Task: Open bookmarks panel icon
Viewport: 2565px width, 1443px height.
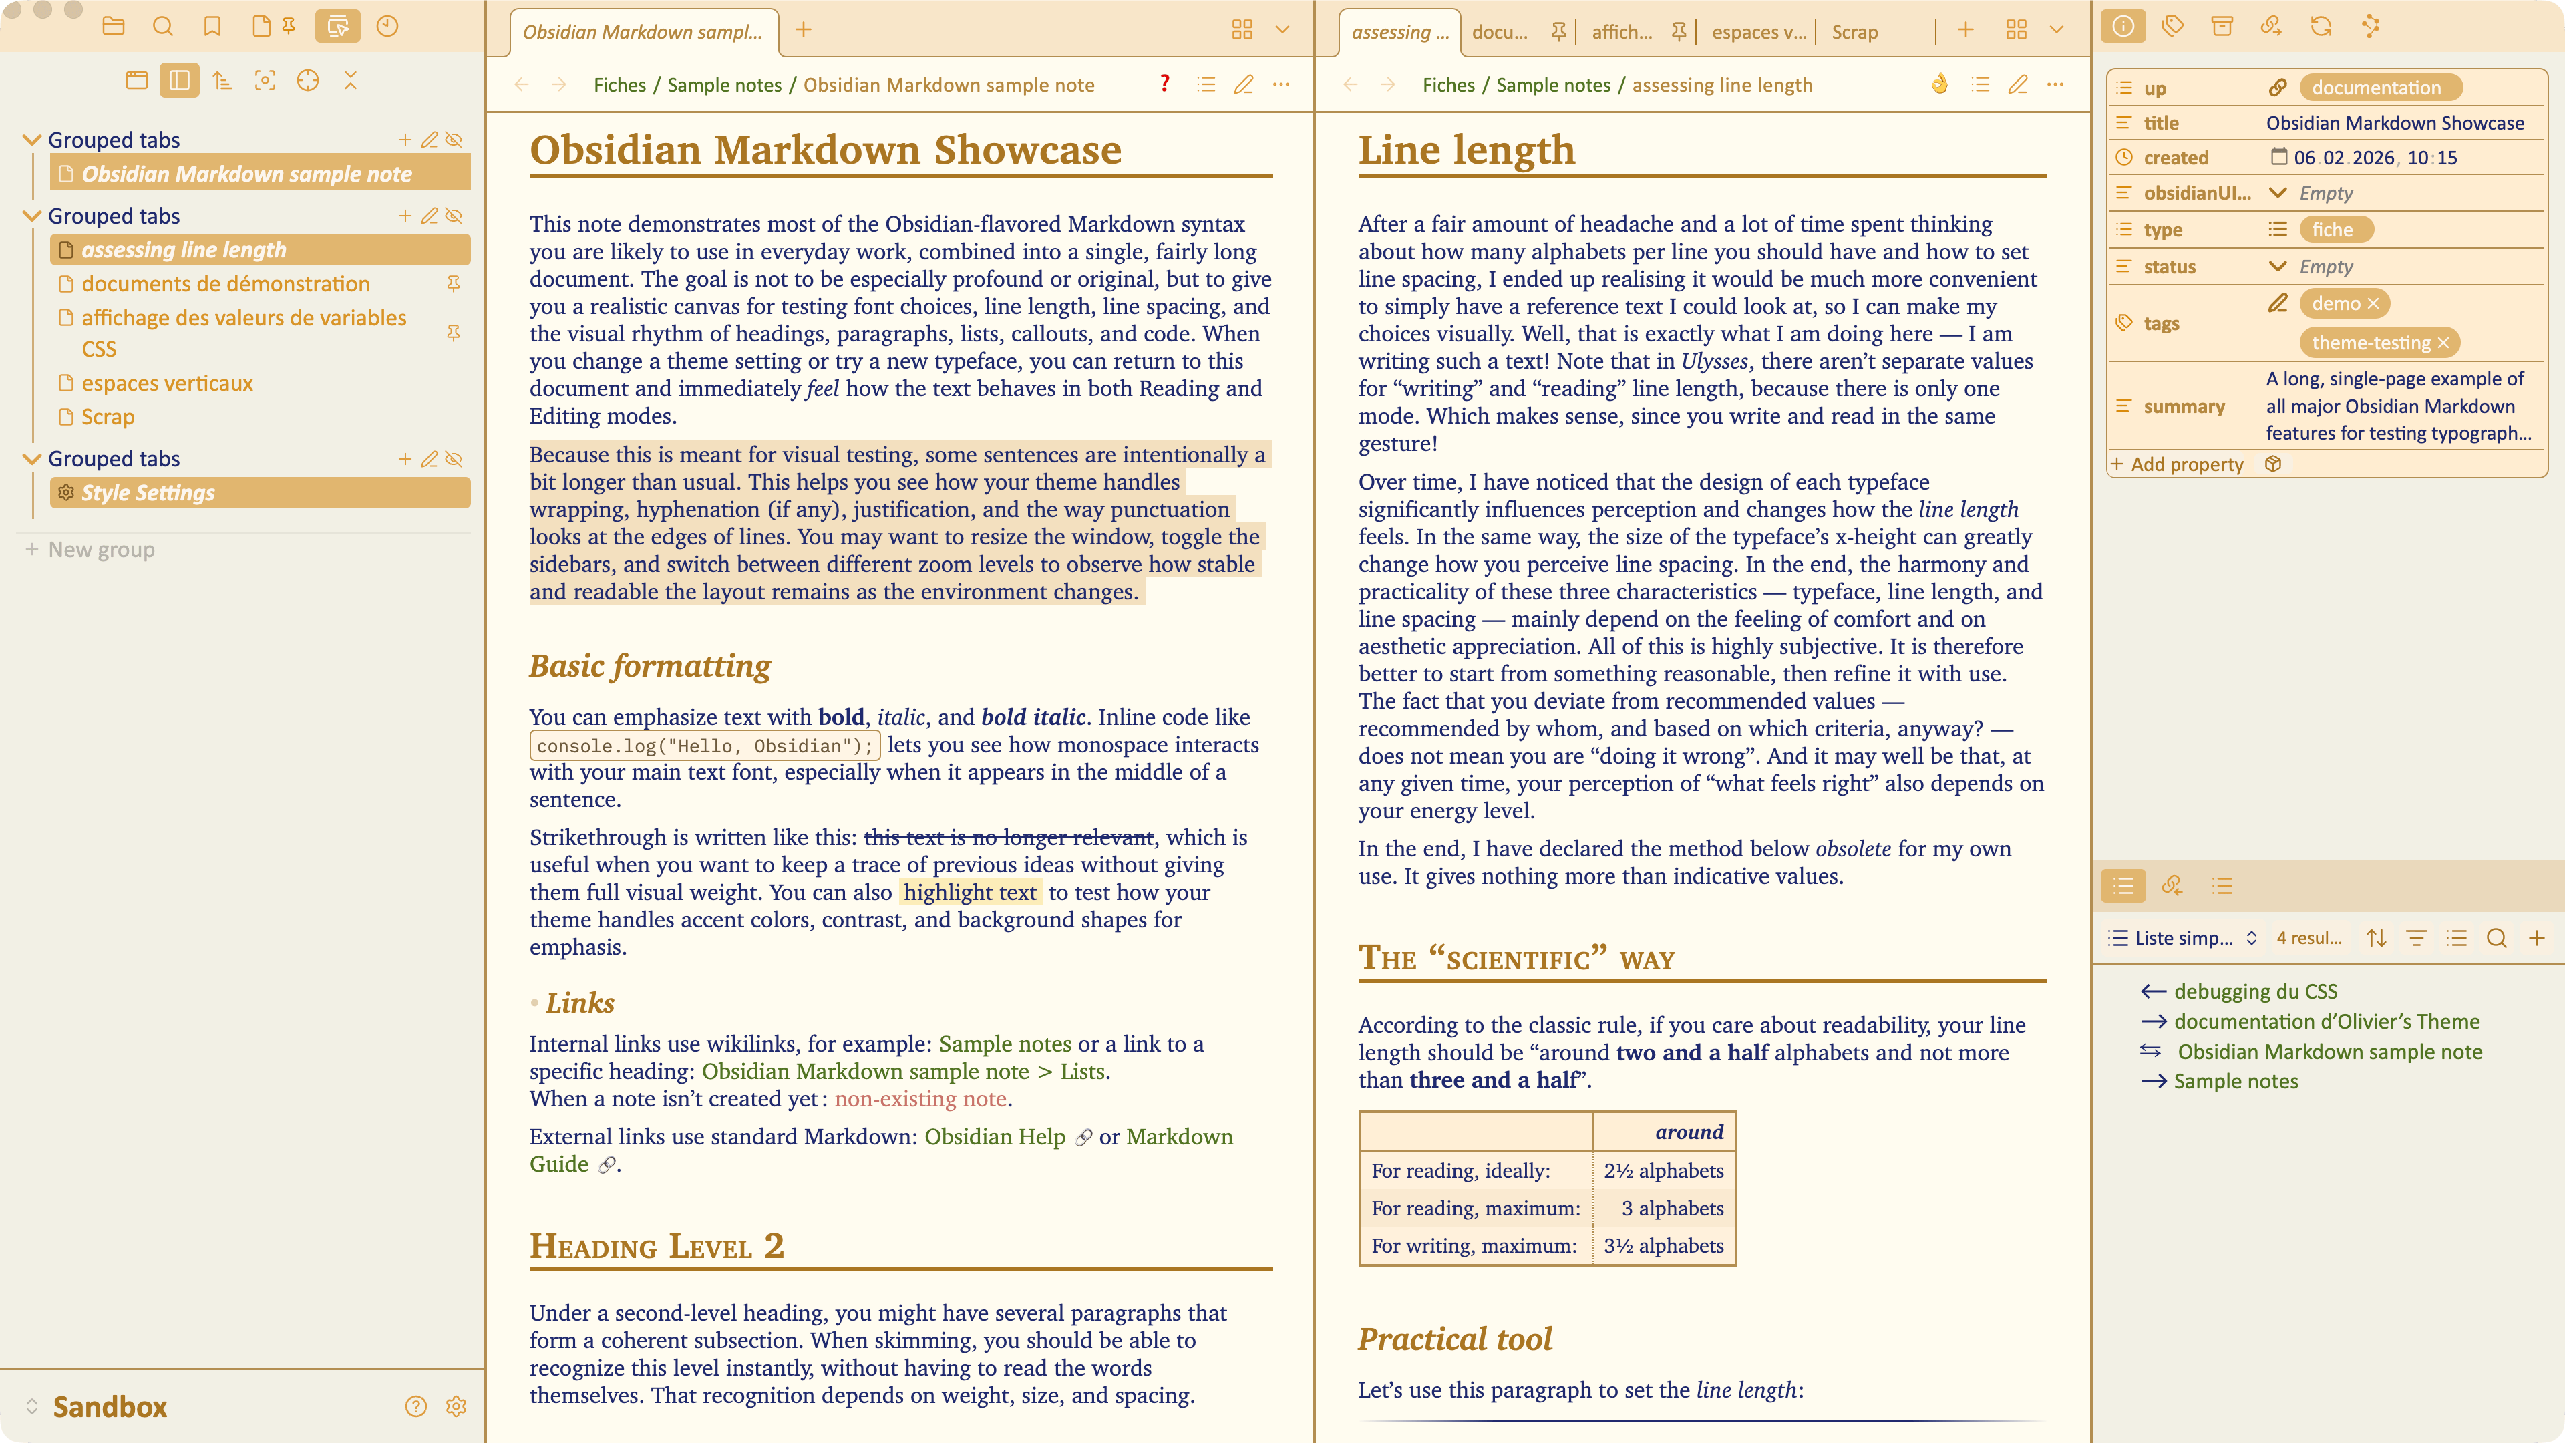Action: (x=212, y=27)
